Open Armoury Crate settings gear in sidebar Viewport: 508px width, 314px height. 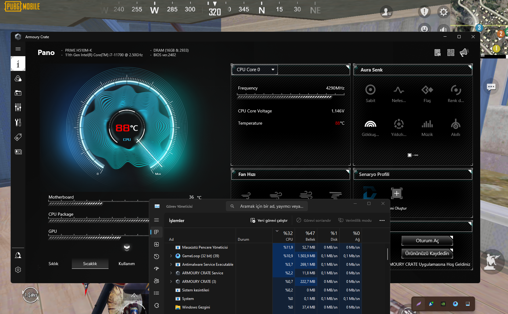coord(18,270)
